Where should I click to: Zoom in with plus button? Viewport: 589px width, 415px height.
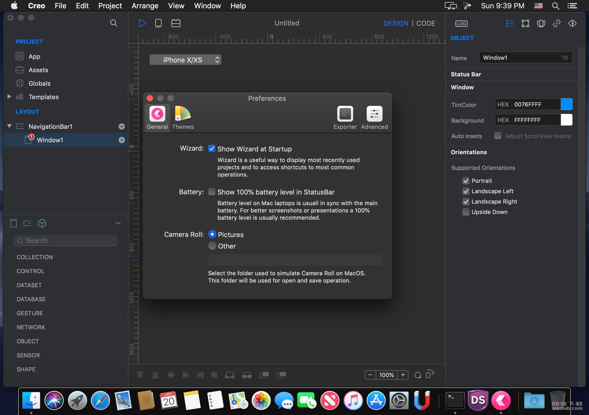coord(403,375)
